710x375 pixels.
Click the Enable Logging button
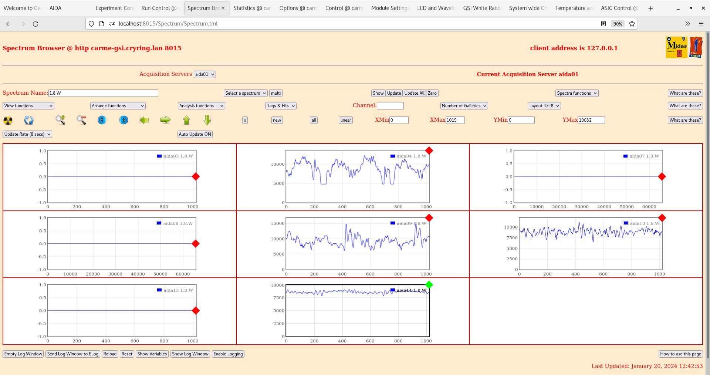[x=228, y=354]
